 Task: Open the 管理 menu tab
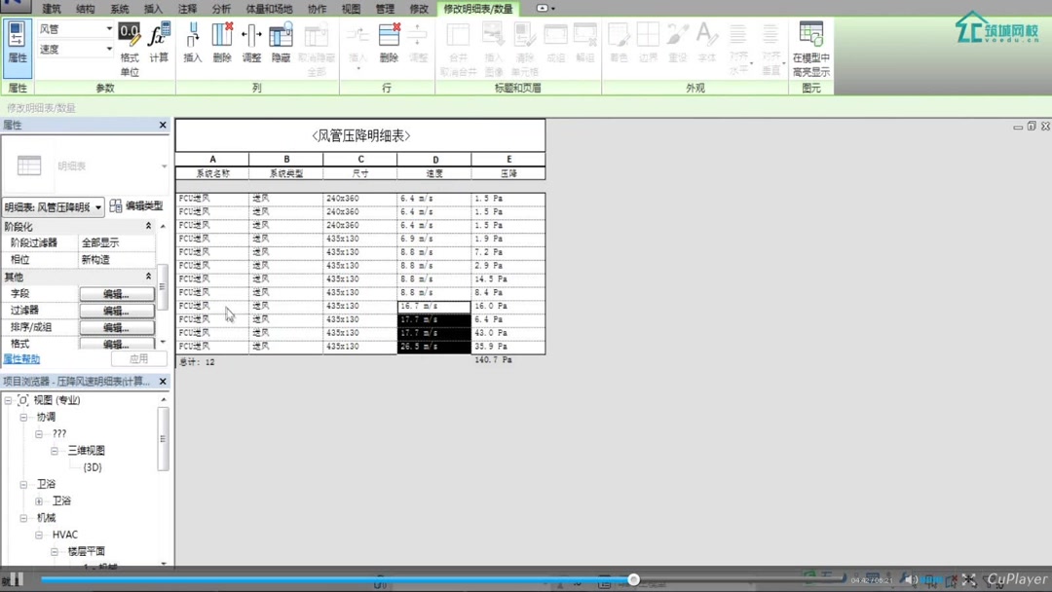point(384,8)
